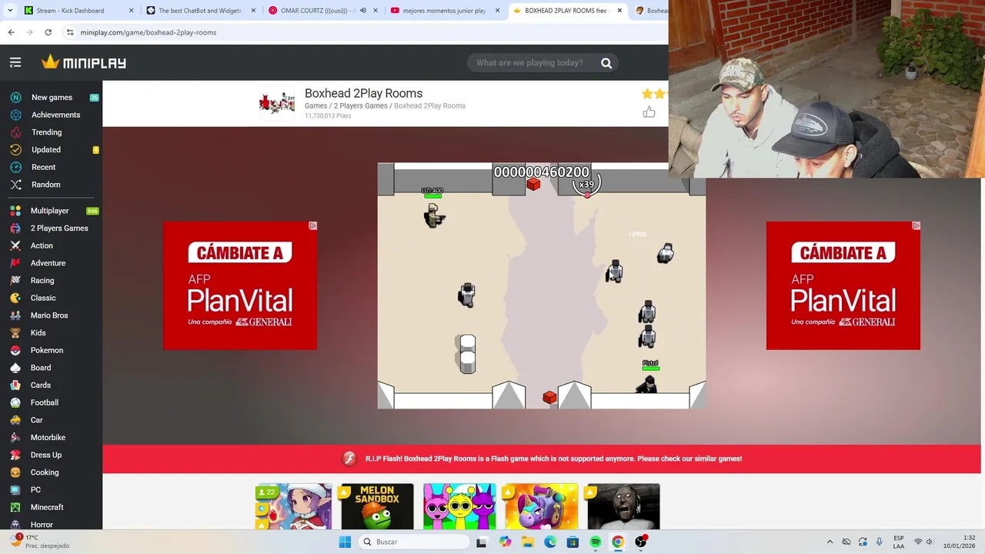
Task: Close the BOXHEAD 2PLAY ROOMS tab
Action: point(619,11)
